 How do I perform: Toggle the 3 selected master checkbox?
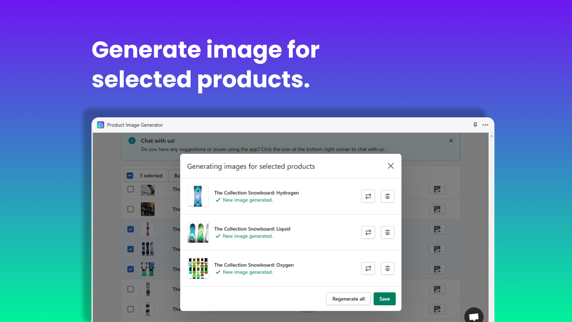pos(130,176)
